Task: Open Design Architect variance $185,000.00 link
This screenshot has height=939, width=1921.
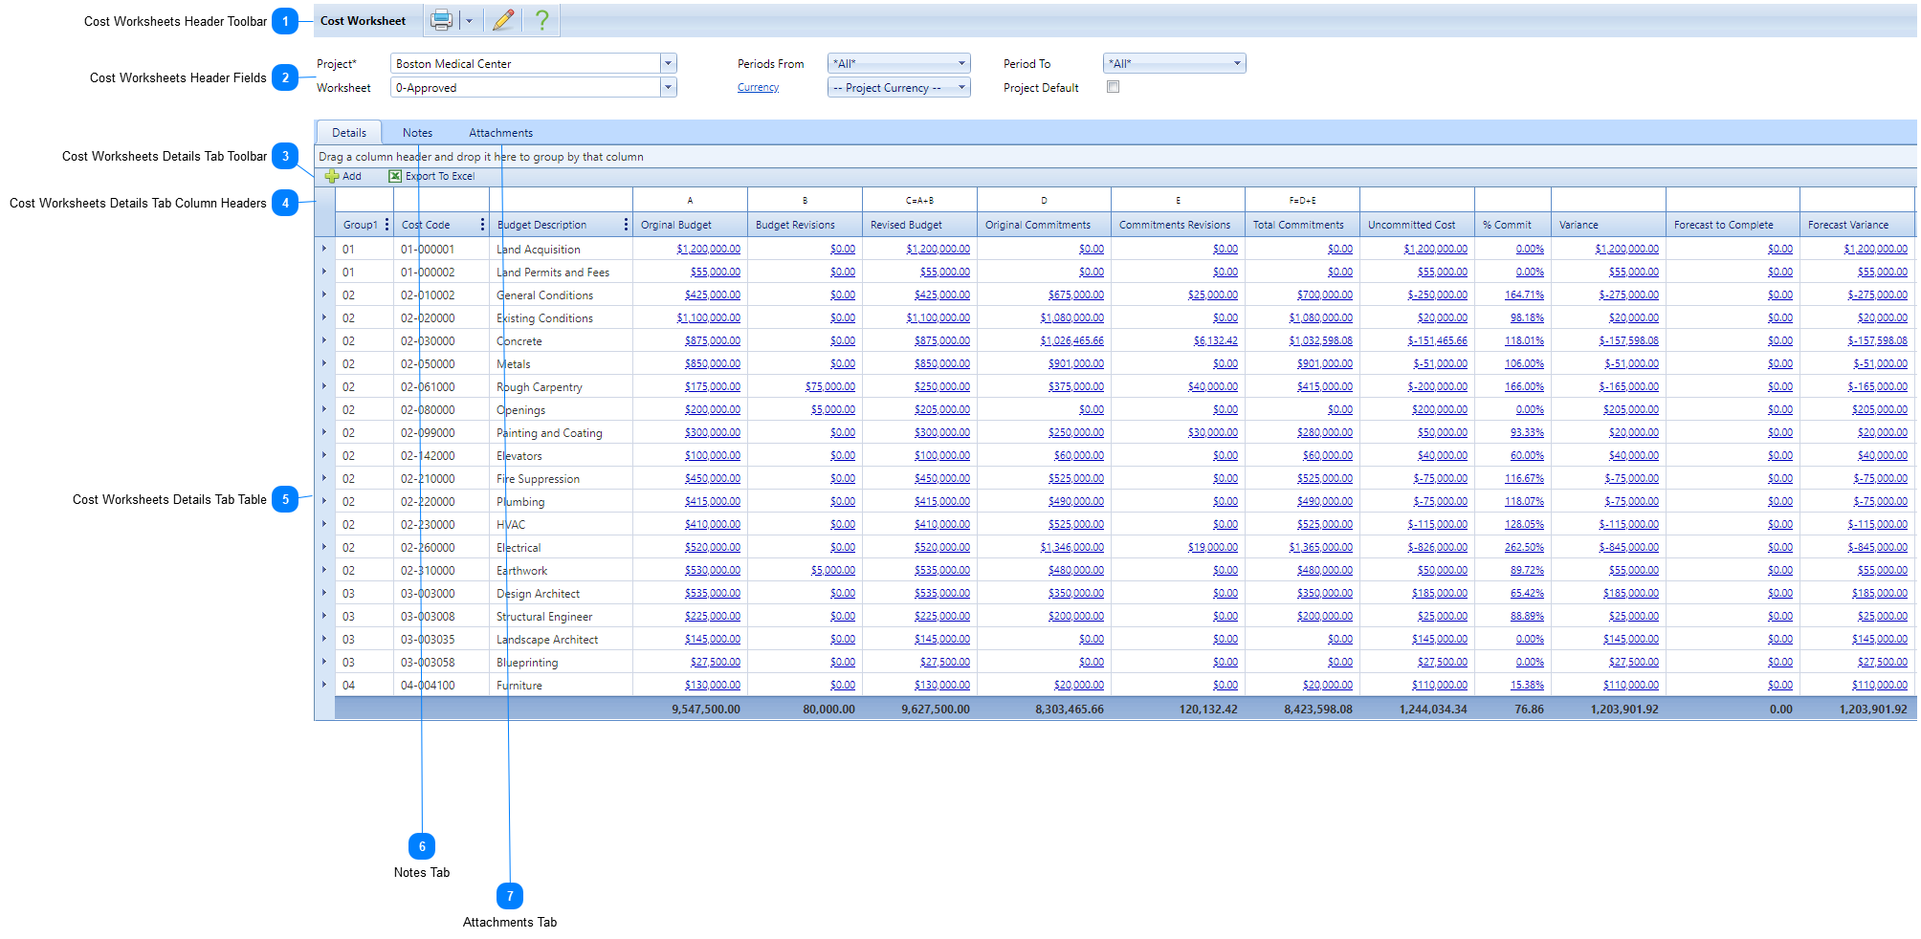Action: click(x=1630, y=593)
